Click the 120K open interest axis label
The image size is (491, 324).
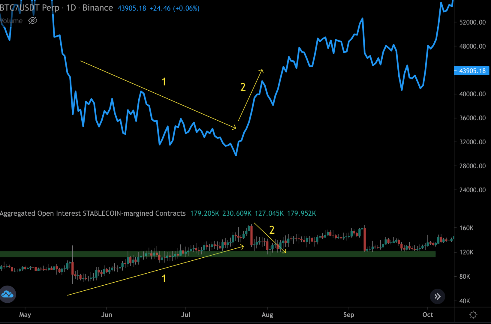point(466,252)
